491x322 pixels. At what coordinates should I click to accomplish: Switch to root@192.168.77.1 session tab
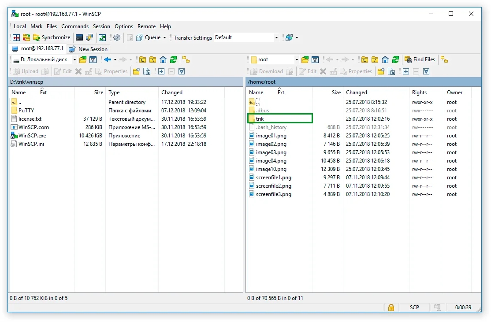tap(37, 48)
